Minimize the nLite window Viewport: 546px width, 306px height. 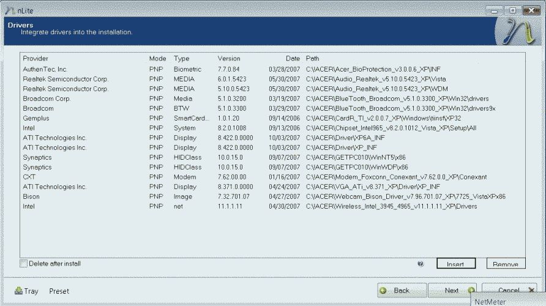tap(494, 10)
